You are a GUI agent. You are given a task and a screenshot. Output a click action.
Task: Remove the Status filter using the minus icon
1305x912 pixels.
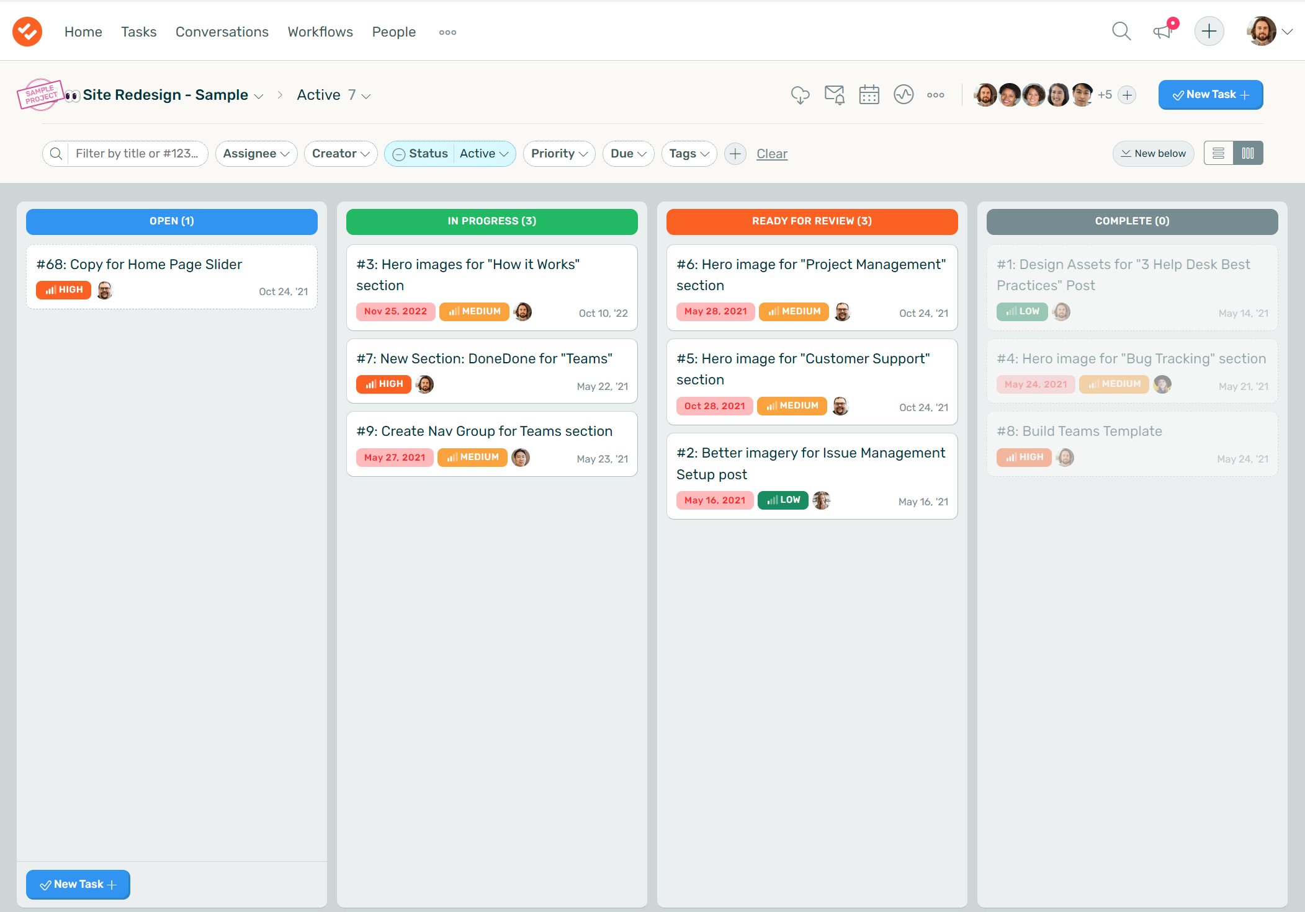point(399,154)
